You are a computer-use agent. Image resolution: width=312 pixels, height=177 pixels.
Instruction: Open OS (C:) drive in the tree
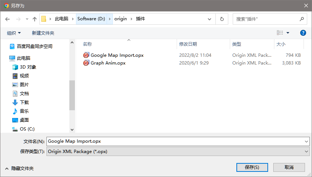click(x=27, y=129)
